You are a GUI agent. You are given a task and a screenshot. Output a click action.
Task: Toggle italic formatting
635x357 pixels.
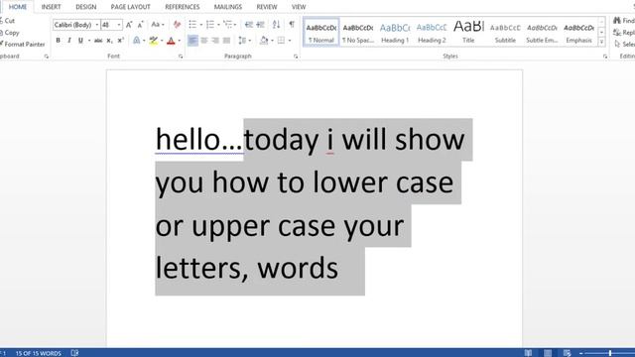point(69,41)
